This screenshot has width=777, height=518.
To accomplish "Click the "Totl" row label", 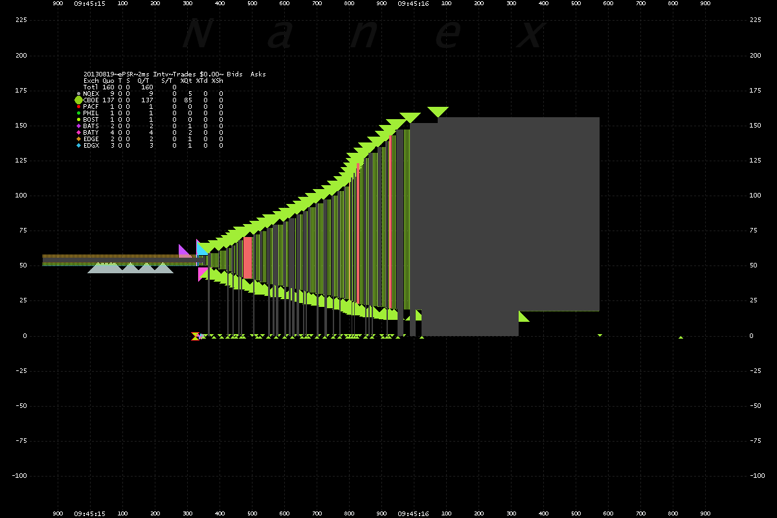I will pyautogui.click(x=91, y=87).
